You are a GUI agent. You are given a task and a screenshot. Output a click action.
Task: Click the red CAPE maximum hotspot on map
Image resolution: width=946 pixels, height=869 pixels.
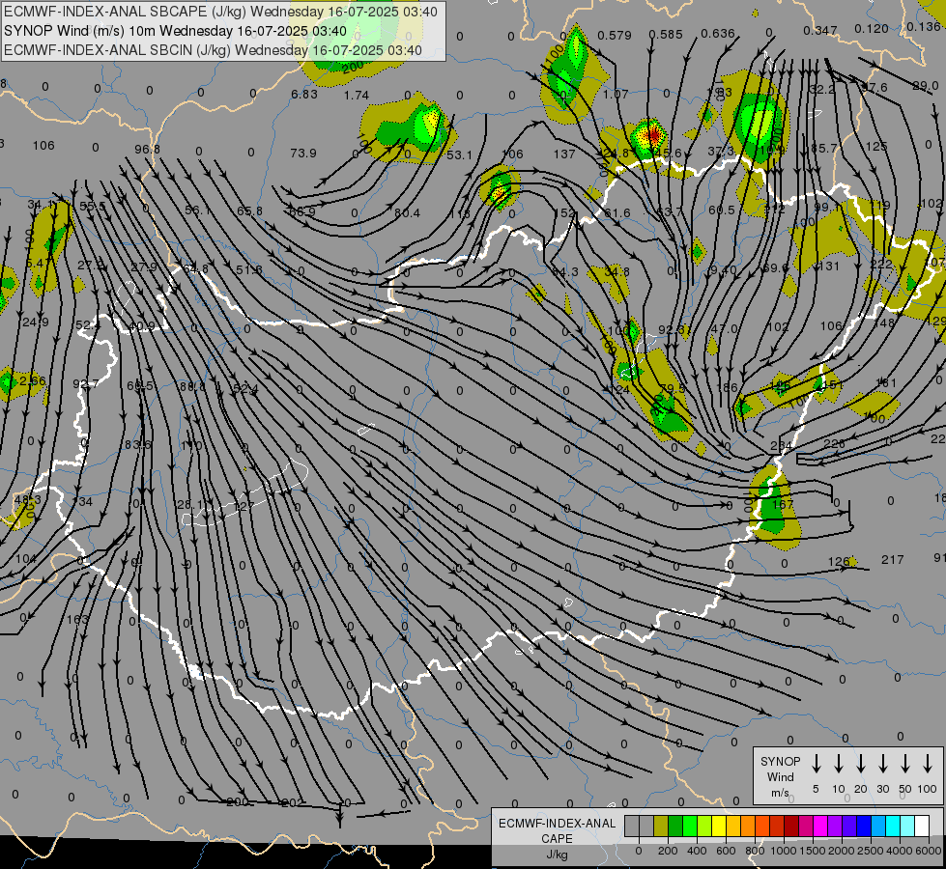653,134
